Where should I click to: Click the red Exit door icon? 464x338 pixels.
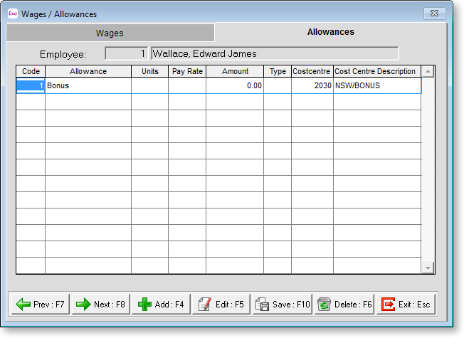[x=388, y=304]
